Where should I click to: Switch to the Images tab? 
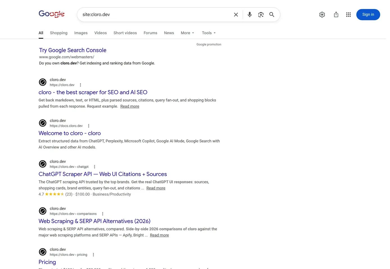(81, 33)
